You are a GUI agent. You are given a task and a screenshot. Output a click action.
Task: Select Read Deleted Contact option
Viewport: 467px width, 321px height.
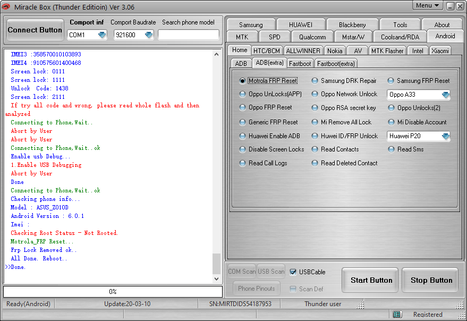(345, 163)
